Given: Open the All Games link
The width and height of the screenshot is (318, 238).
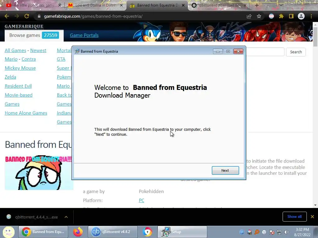Looking at the screenshot, I should [x=16, y=51].
